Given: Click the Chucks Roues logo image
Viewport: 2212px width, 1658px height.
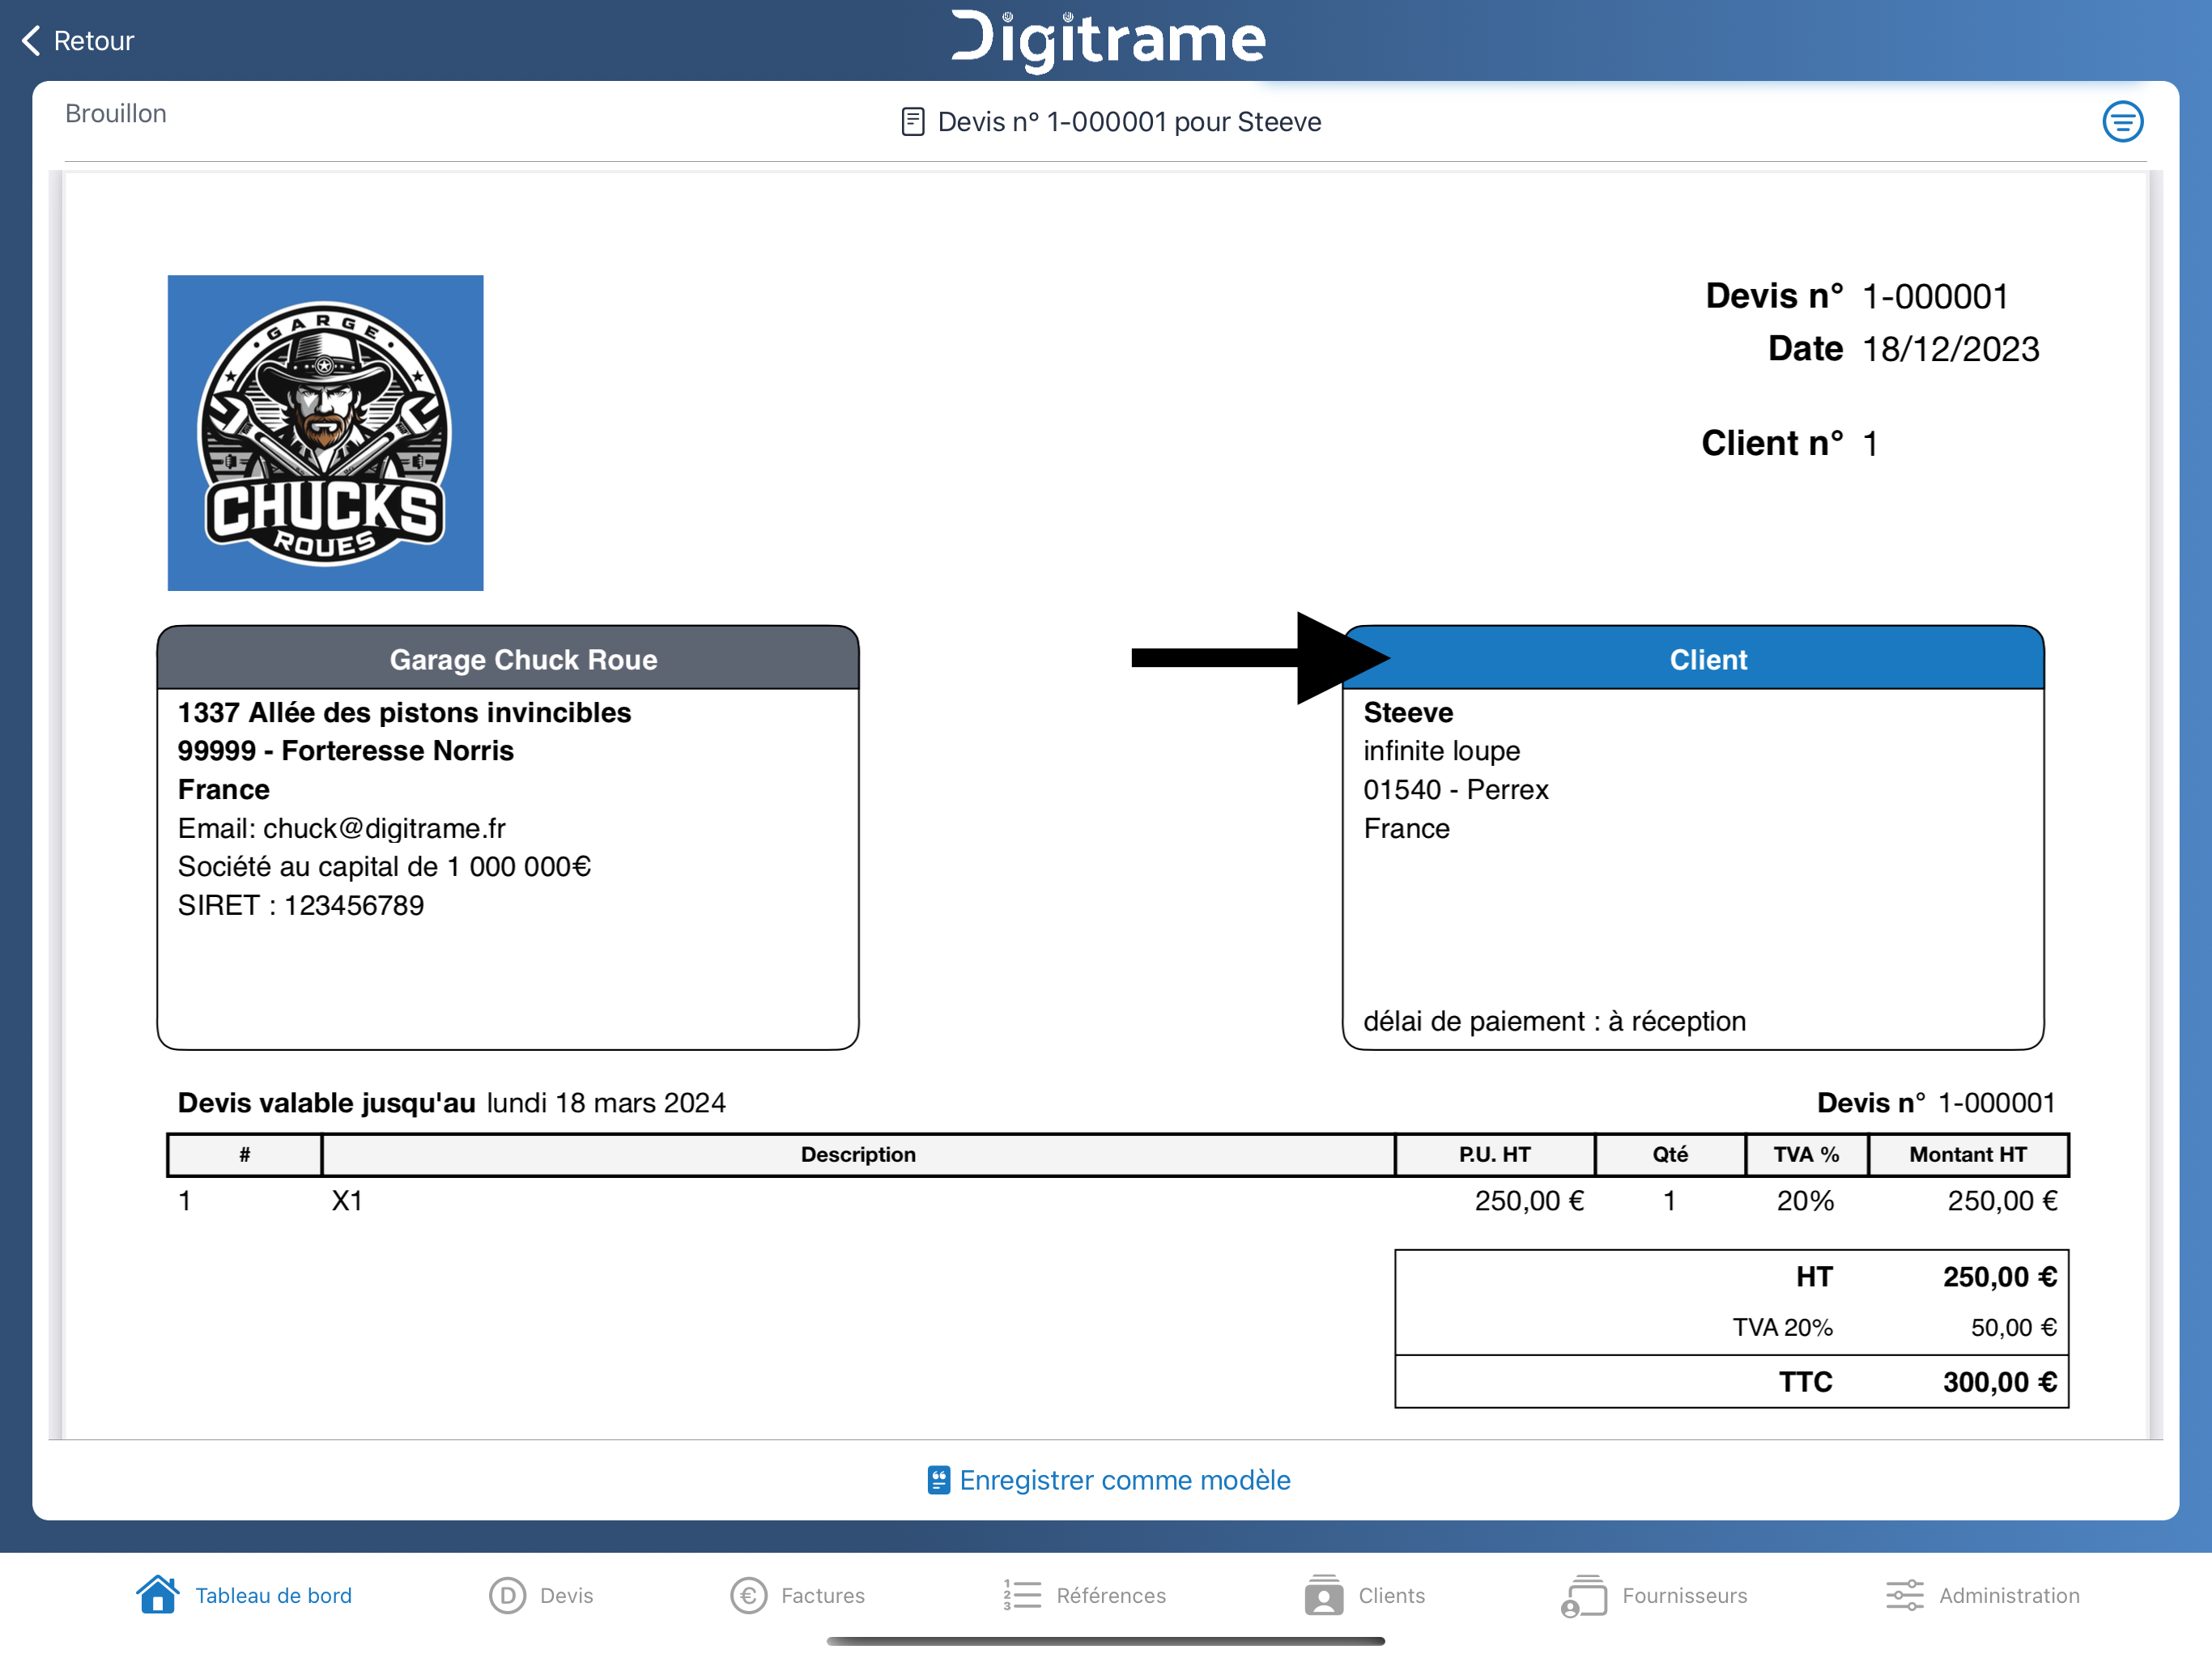Looking at the screenshot, I should coord(325,433).
